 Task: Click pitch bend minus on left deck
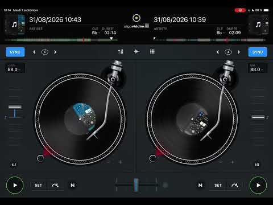(108, 162)
